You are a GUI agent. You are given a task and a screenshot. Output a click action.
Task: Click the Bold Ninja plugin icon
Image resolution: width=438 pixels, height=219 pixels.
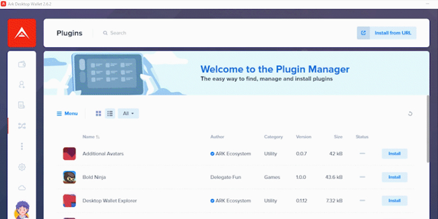pyautogui.click(x=69, y=177)
